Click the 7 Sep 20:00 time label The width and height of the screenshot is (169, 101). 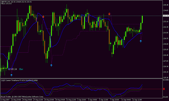click(115, 100)
